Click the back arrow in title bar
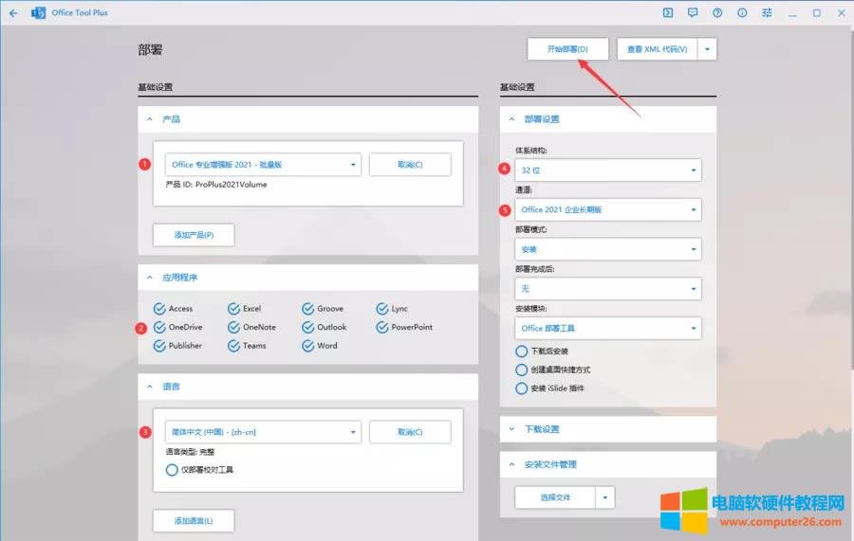 tap(13, 13)
